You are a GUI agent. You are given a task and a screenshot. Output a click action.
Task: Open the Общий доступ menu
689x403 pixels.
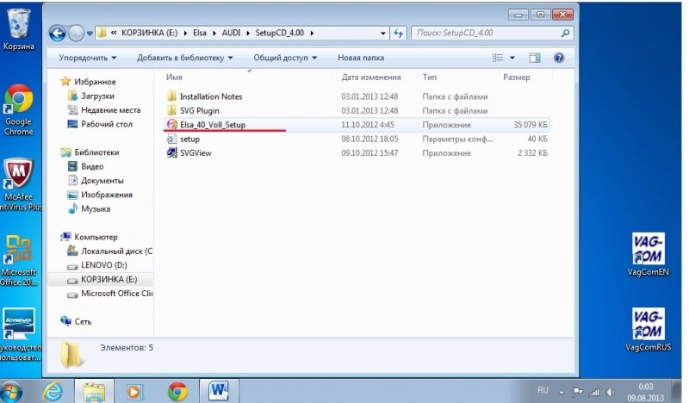click(x=285, y=58)
